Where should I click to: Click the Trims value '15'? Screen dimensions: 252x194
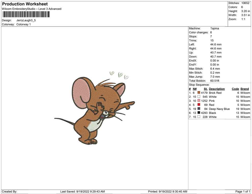pos(212,40)
